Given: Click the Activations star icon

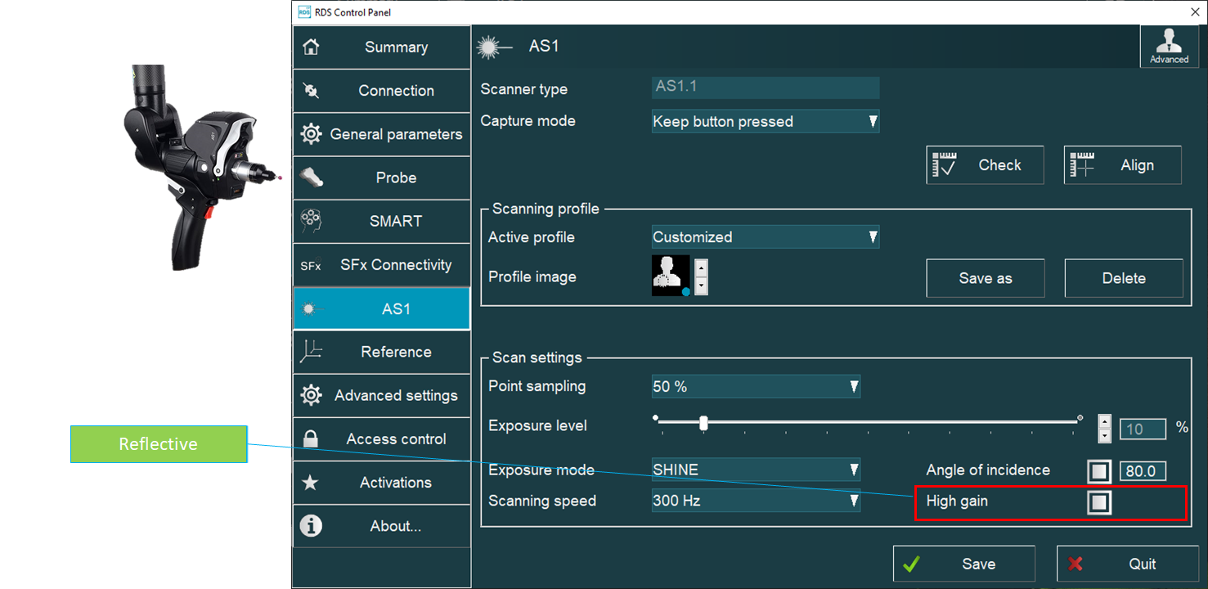Looking at the screenshot, I should [x=312, y=483].
